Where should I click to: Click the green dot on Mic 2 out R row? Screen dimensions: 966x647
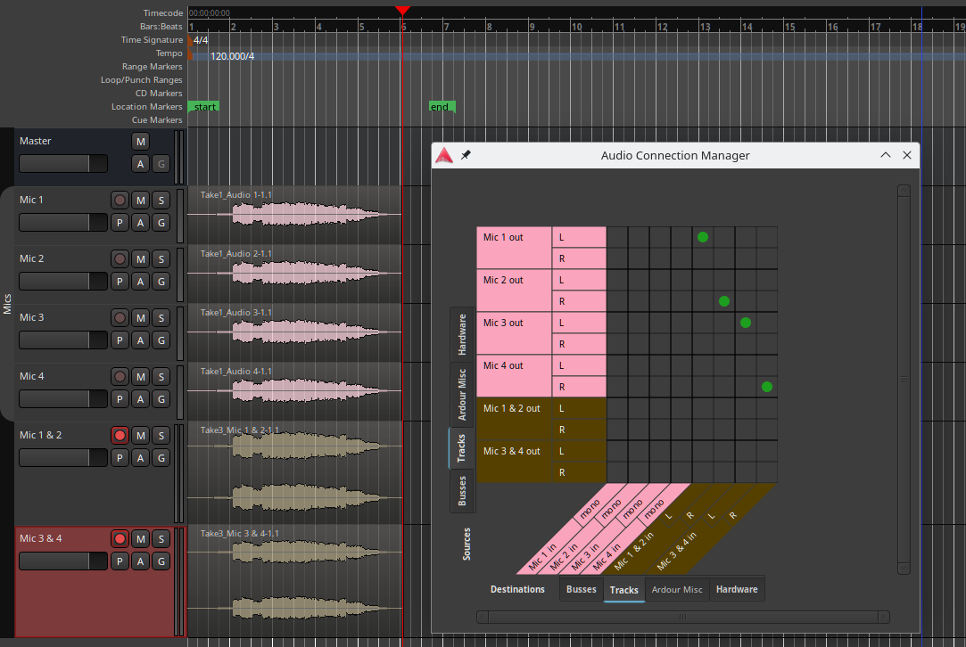[724, 301]
